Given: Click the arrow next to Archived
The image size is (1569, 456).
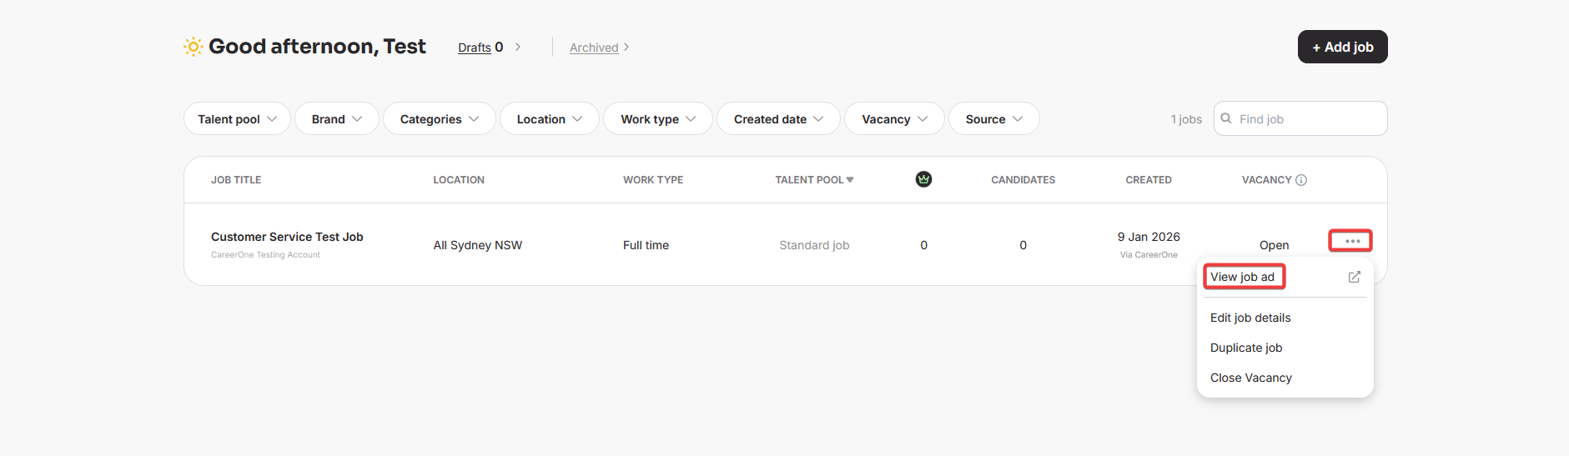Looking at the screenshot, I should pos(626,48).
